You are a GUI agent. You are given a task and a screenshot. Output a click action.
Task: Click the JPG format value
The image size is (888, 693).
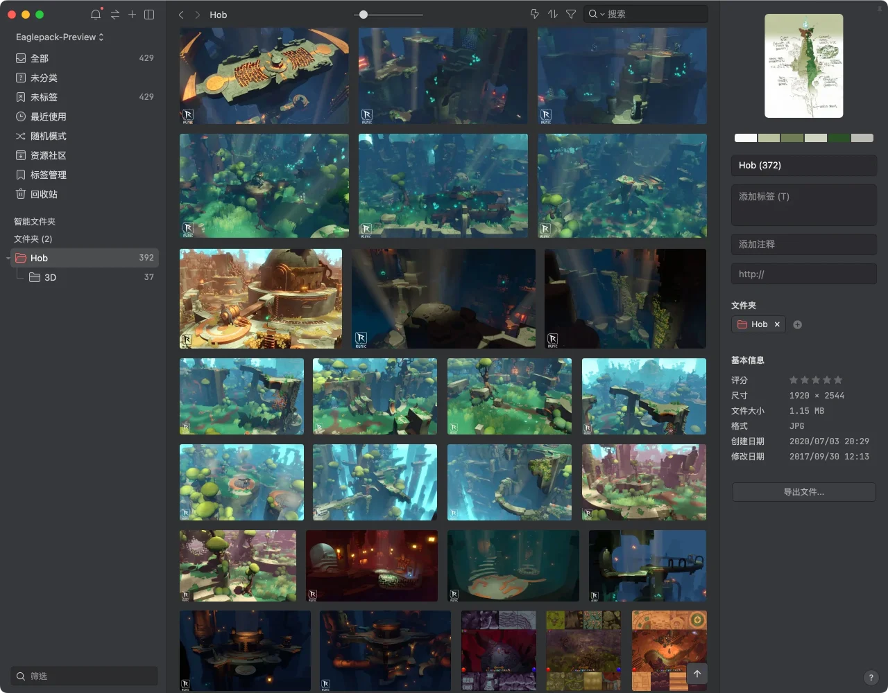click(x=797, y=426)
